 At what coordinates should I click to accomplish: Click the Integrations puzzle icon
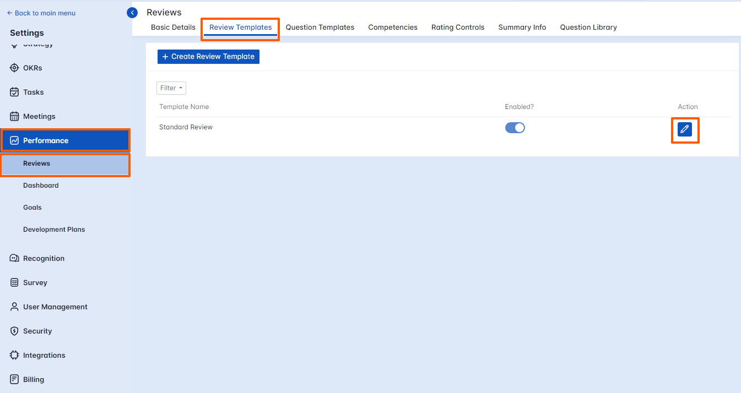(14, 355)
